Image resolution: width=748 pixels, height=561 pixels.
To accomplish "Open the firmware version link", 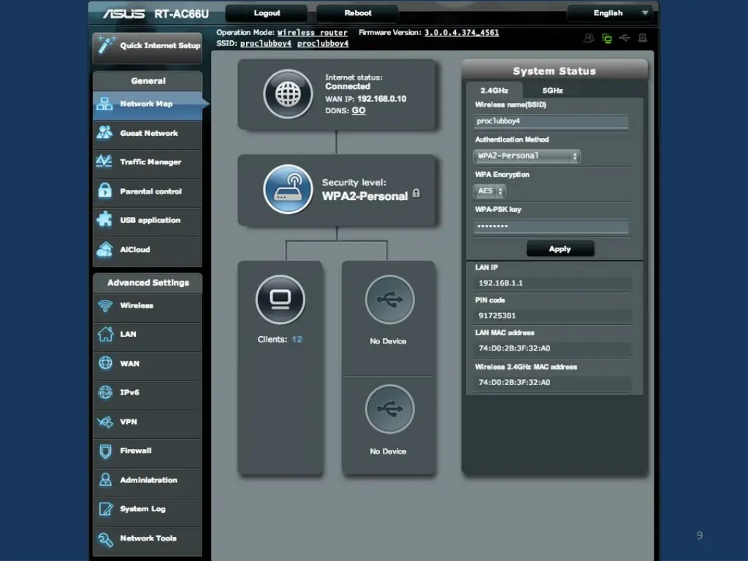I will coord(462,33).
